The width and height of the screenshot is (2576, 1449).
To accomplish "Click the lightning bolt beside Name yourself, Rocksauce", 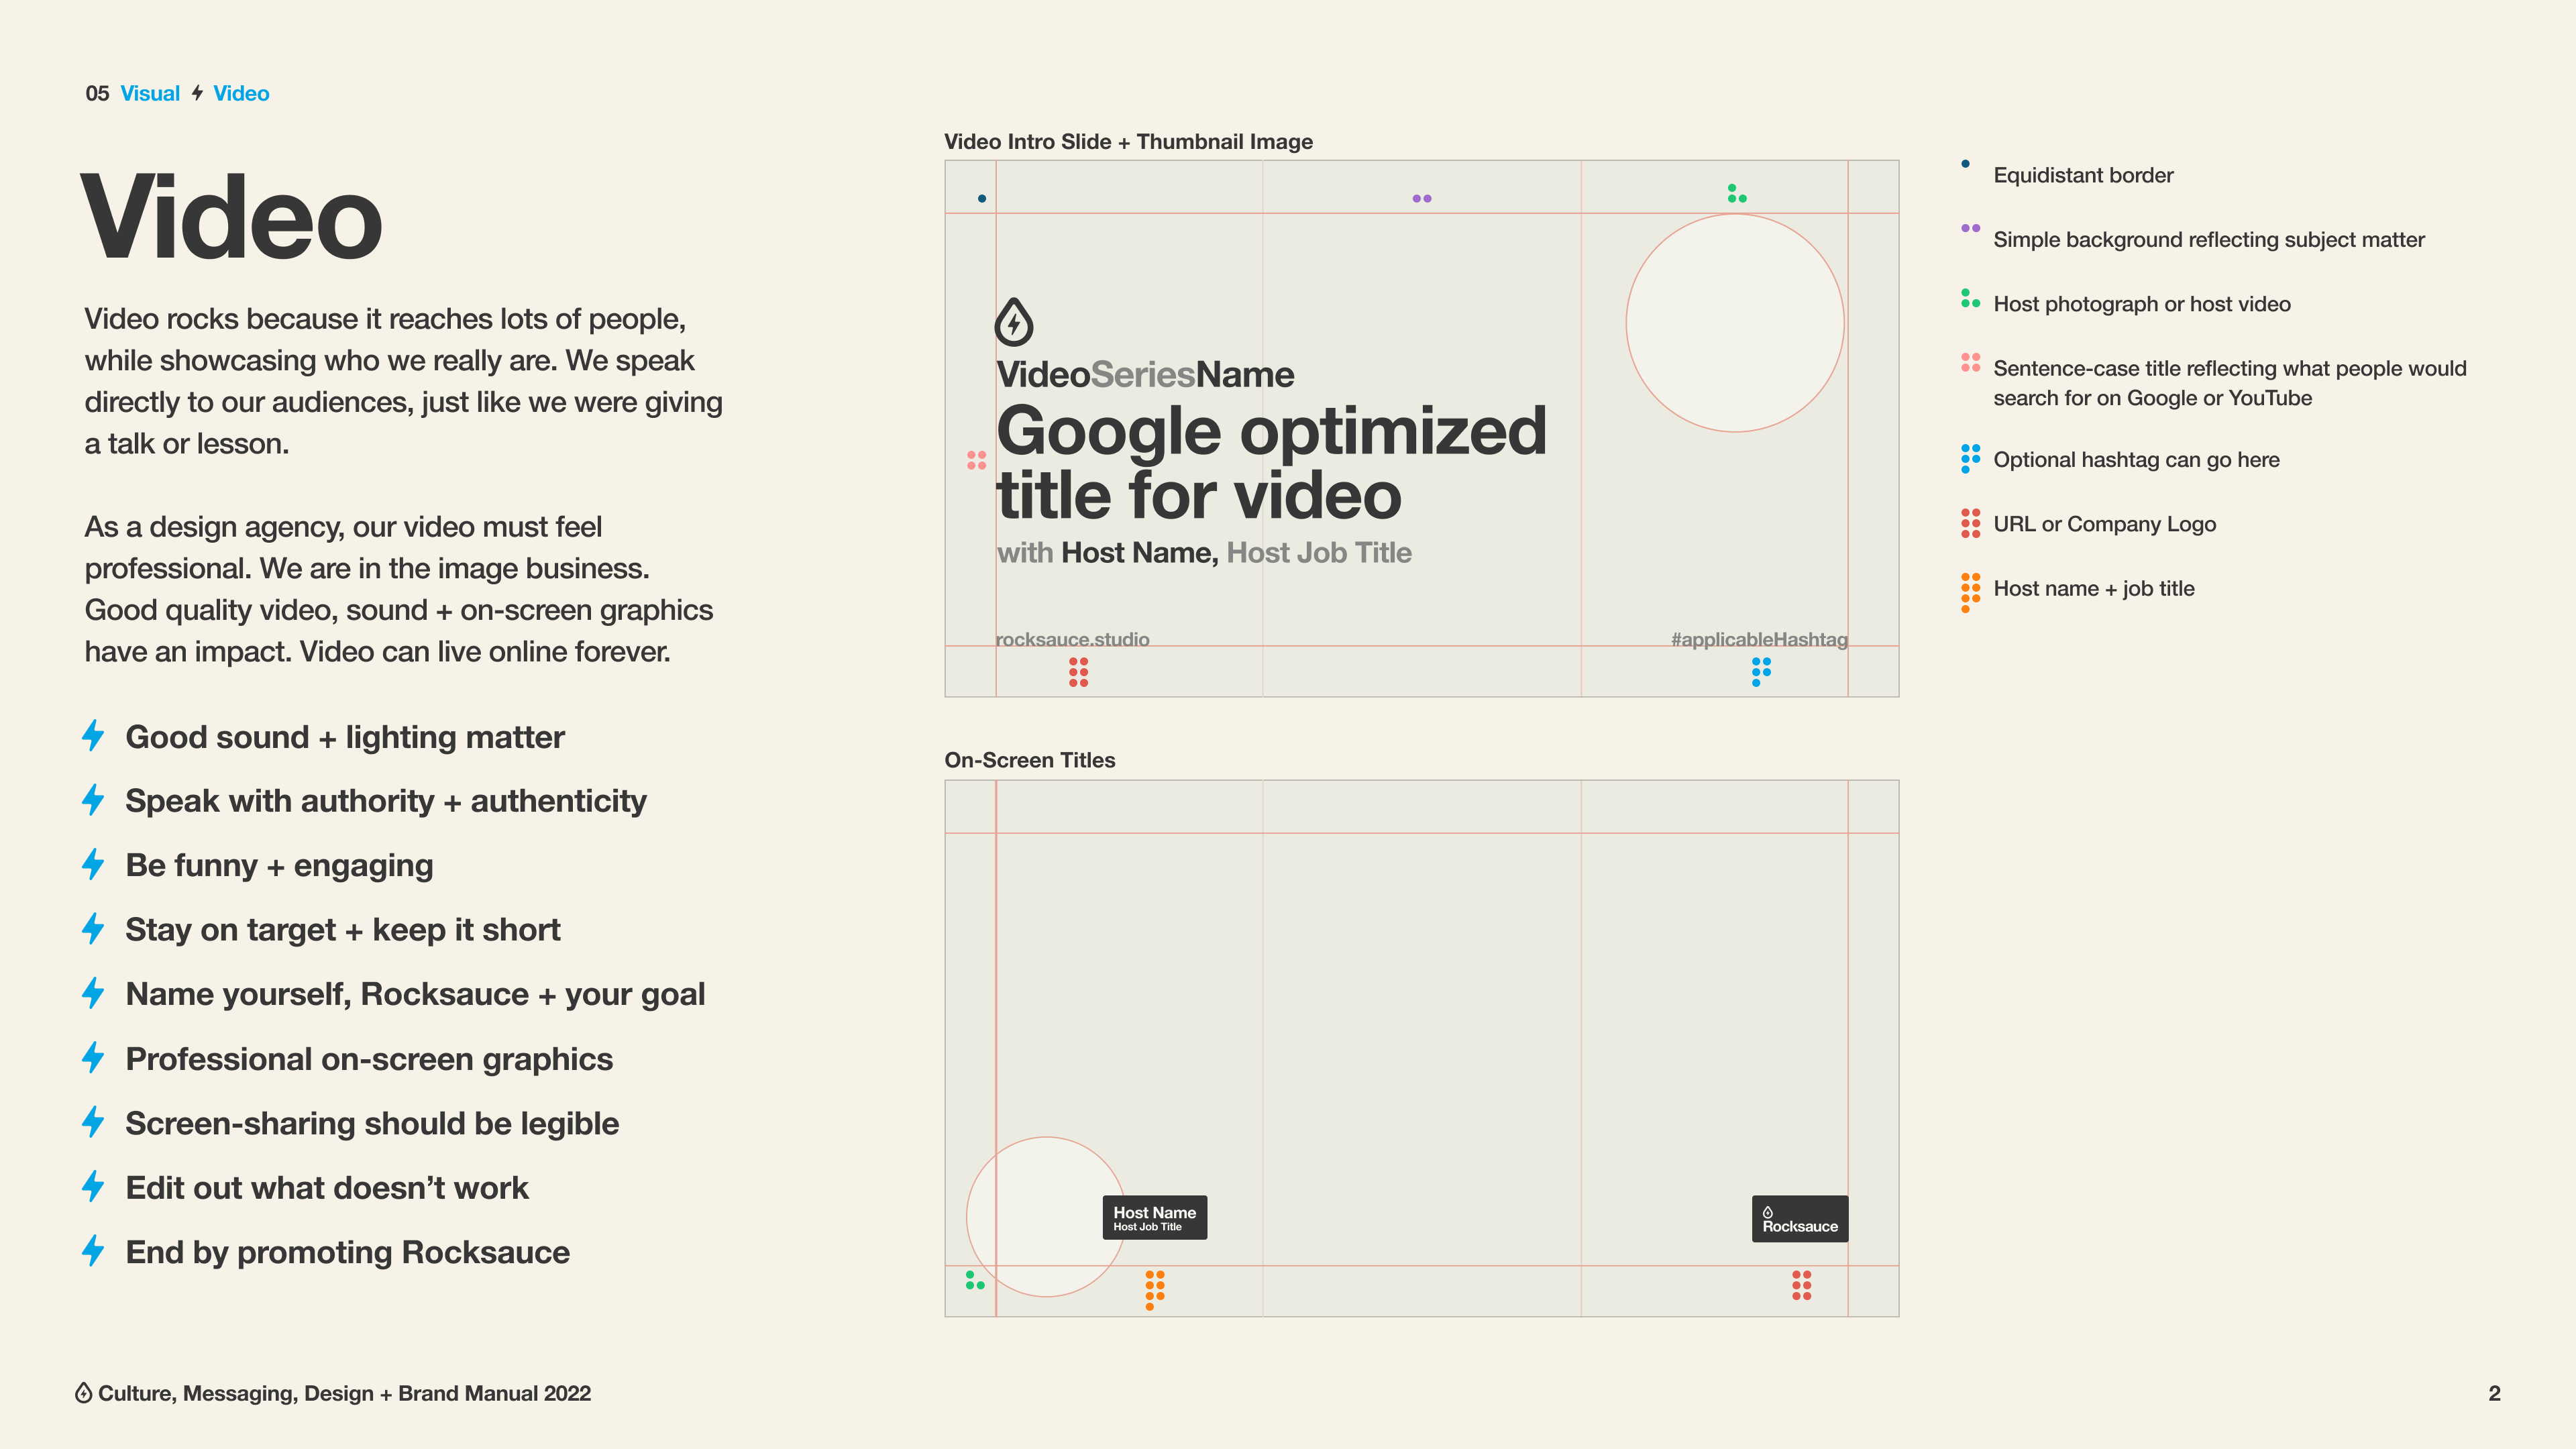I will [93, 994].
